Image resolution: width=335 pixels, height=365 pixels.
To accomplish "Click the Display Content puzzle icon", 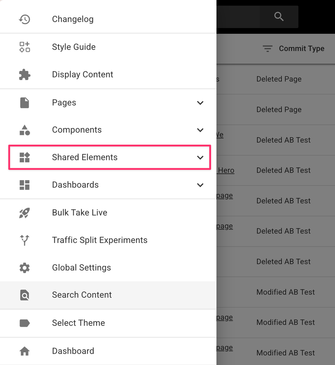I will tap(25, 75).
